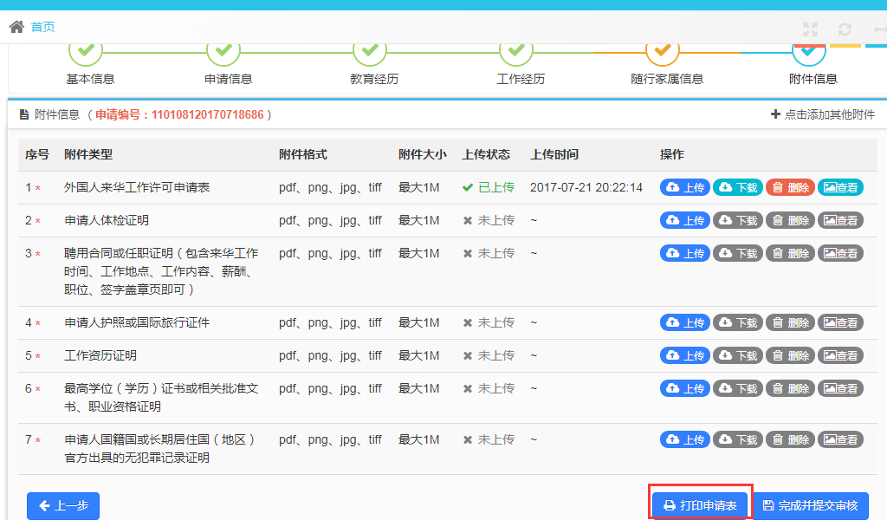Click 上传 for the 聘用合同 row
Viewport: 887px width, 520px height.
[685, 253]
